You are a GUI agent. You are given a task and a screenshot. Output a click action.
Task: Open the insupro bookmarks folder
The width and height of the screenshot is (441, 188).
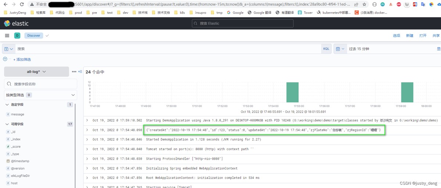point(197,13)
